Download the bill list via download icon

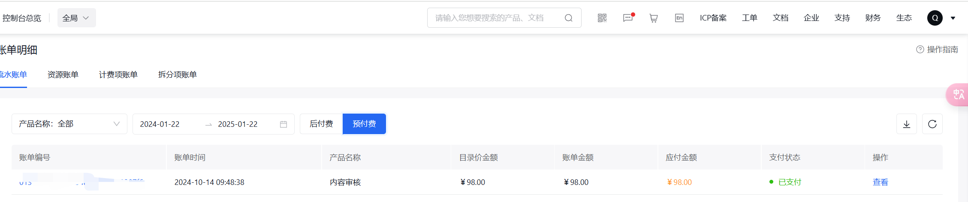907,124
